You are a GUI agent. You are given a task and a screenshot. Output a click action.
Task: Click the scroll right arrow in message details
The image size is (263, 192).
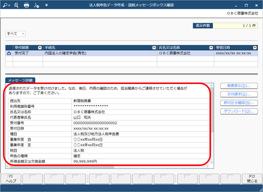click(x=207, y=166)
